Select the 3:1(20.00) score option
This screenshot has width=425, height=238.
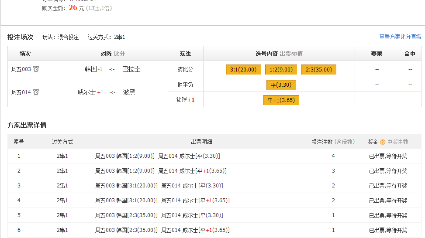click(243, 70)
